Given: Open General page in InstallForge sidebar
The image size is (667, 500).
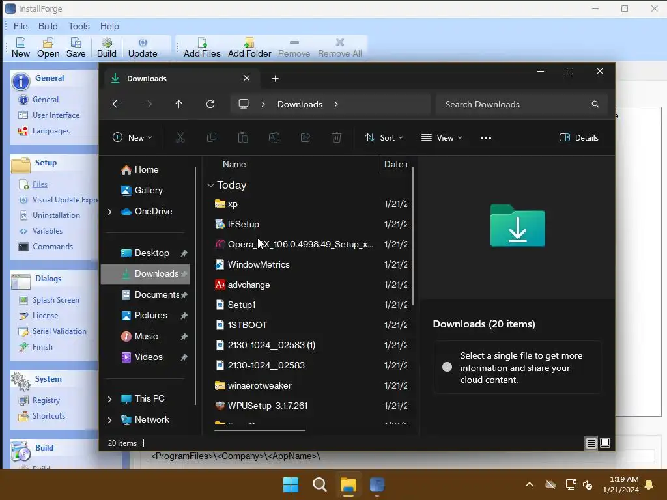Looking at the screenshot, I should click(x=45, y=100).
